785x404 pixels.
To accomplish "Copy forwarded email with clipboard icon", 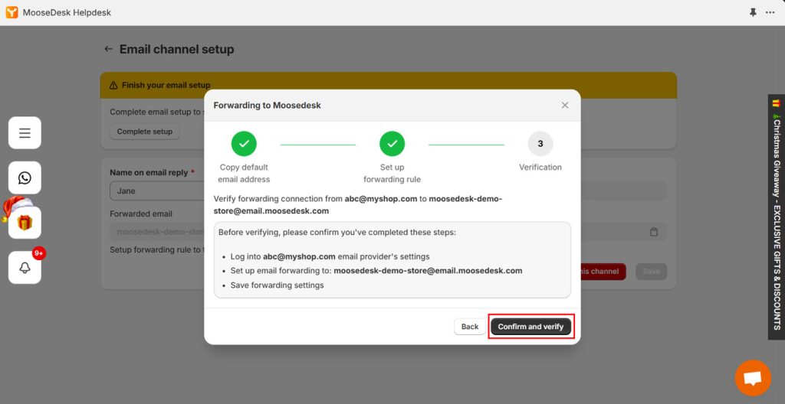I will click(x=654, y=232).
